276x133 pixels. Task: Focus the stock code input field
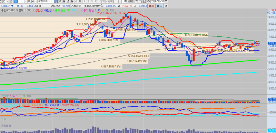click(x=19, y=1)
